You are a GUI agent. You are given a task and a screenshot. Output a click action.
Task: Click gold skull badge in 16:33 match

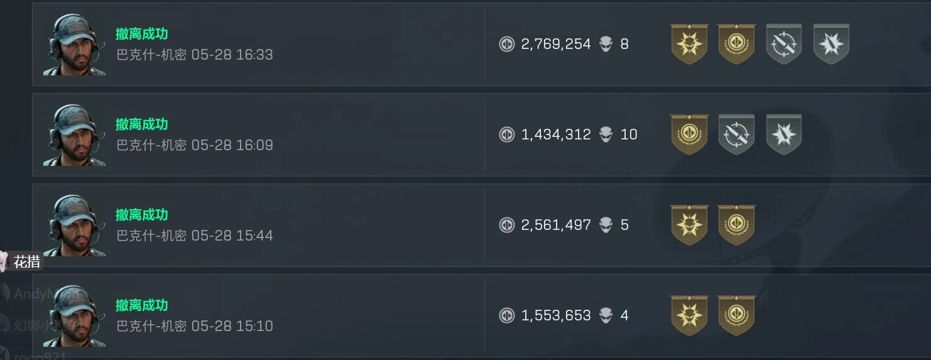pyautogui.click(x=689, y=44)
